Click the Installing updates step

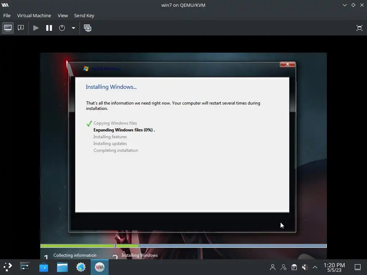pos(110,143)
